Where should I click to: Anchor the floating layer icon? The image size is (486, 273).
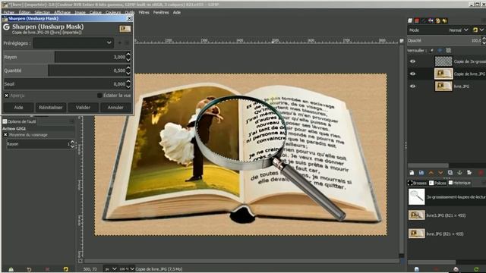point(459,173)
